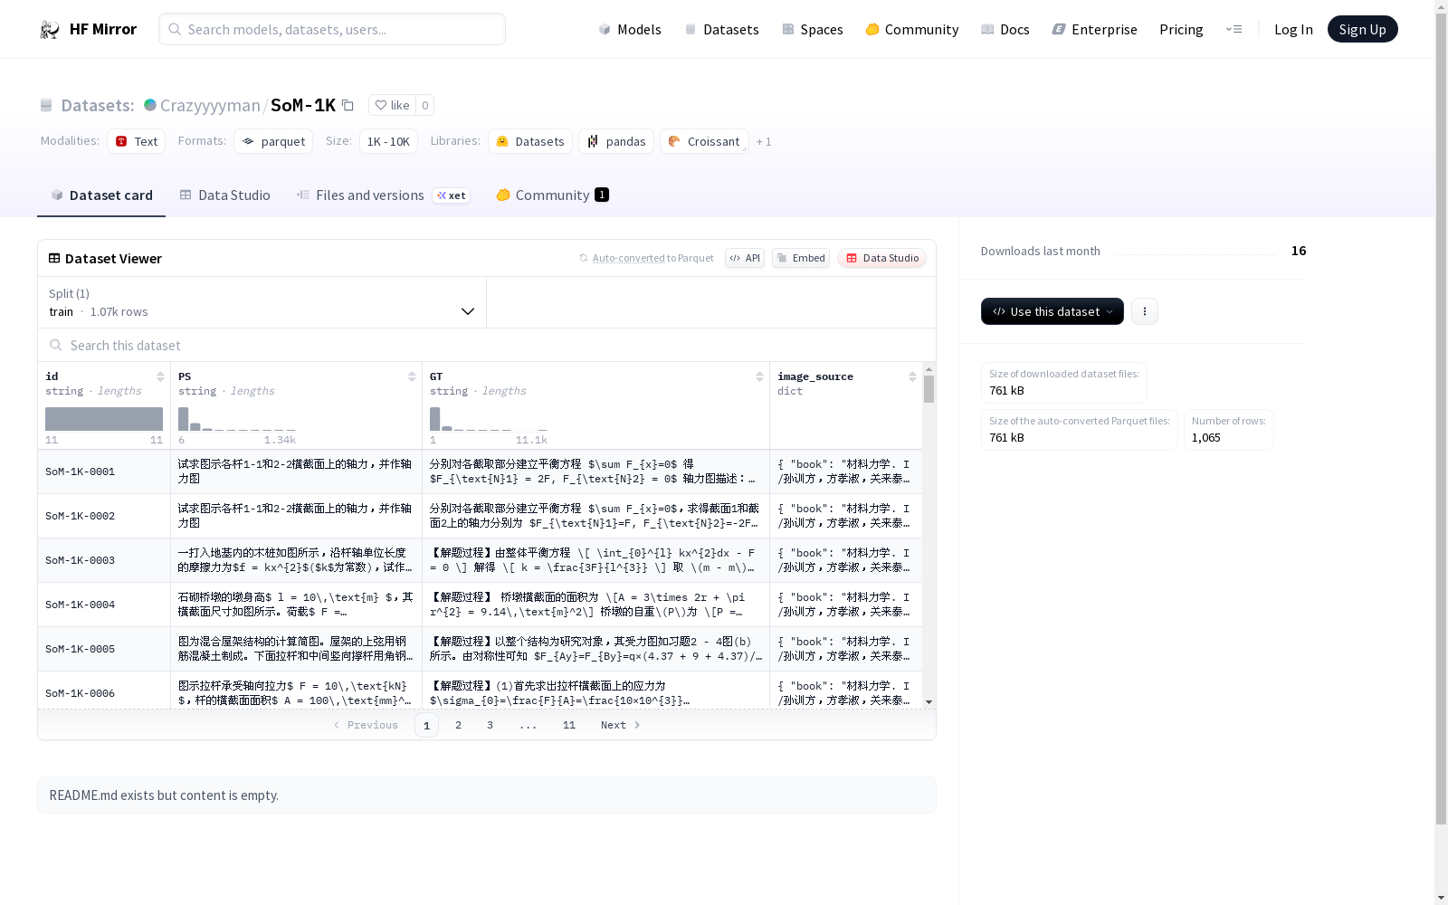Click the PS lengths histogram

(236, 419)
